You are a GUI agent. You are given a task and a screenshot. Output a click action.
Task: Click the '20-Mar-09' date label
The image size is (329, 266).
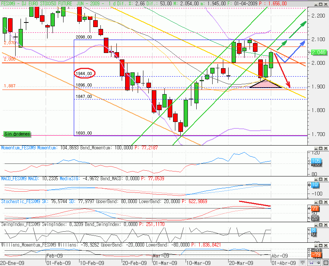[x=241, y=263]
